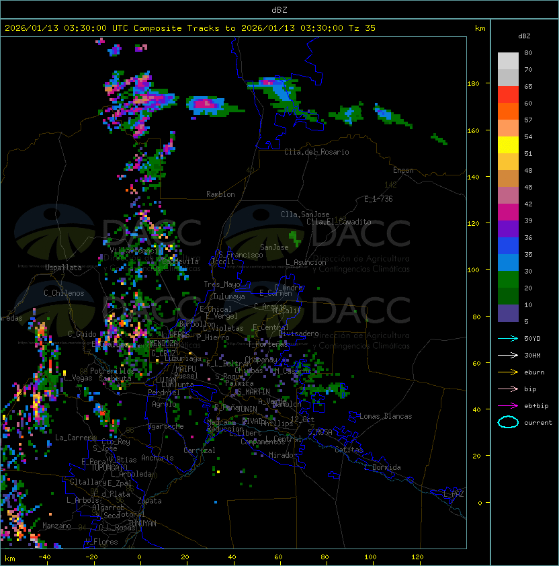Click the 'Anchoris' map label
The height and width of the screenshot is (566, 559).
click(x=157, y=458)
